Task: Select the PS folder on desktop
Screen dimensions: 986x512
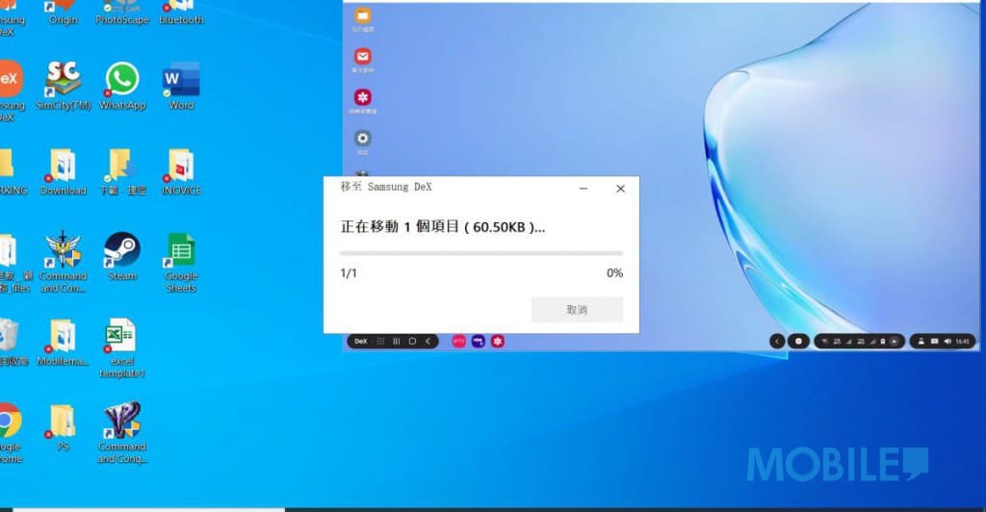Action: (63, 427)
